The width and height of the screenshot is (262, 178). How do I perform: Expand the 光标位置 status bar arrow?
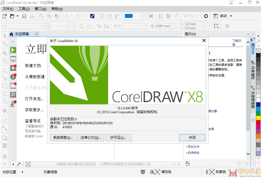tap(23, 172)
